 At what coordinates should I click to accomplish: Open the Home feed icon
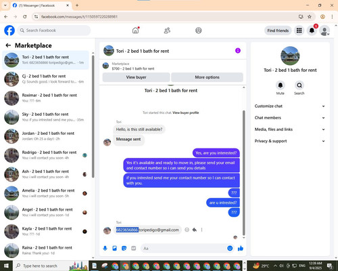135,30
